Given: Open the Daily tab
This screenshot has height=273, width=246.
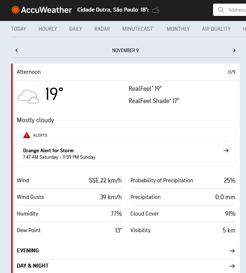Looking at the screenshot, I should tap(76, 29).
